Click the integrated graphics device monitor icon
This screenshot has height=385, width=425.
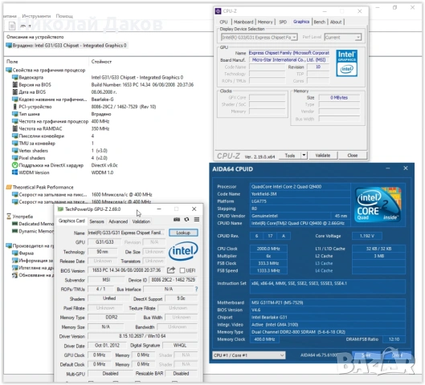pyautogui.click(x=9, y=46)
